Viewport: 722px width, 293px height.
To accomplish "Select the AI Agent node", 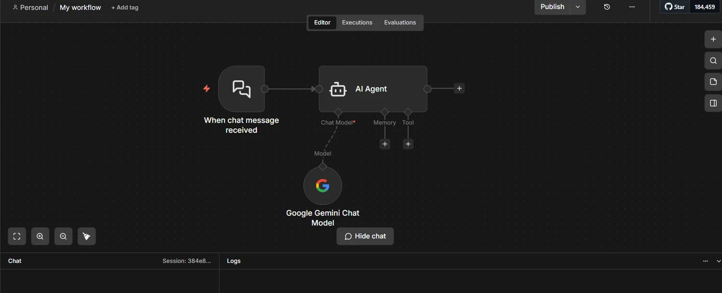I will click(x=373, y=89).
